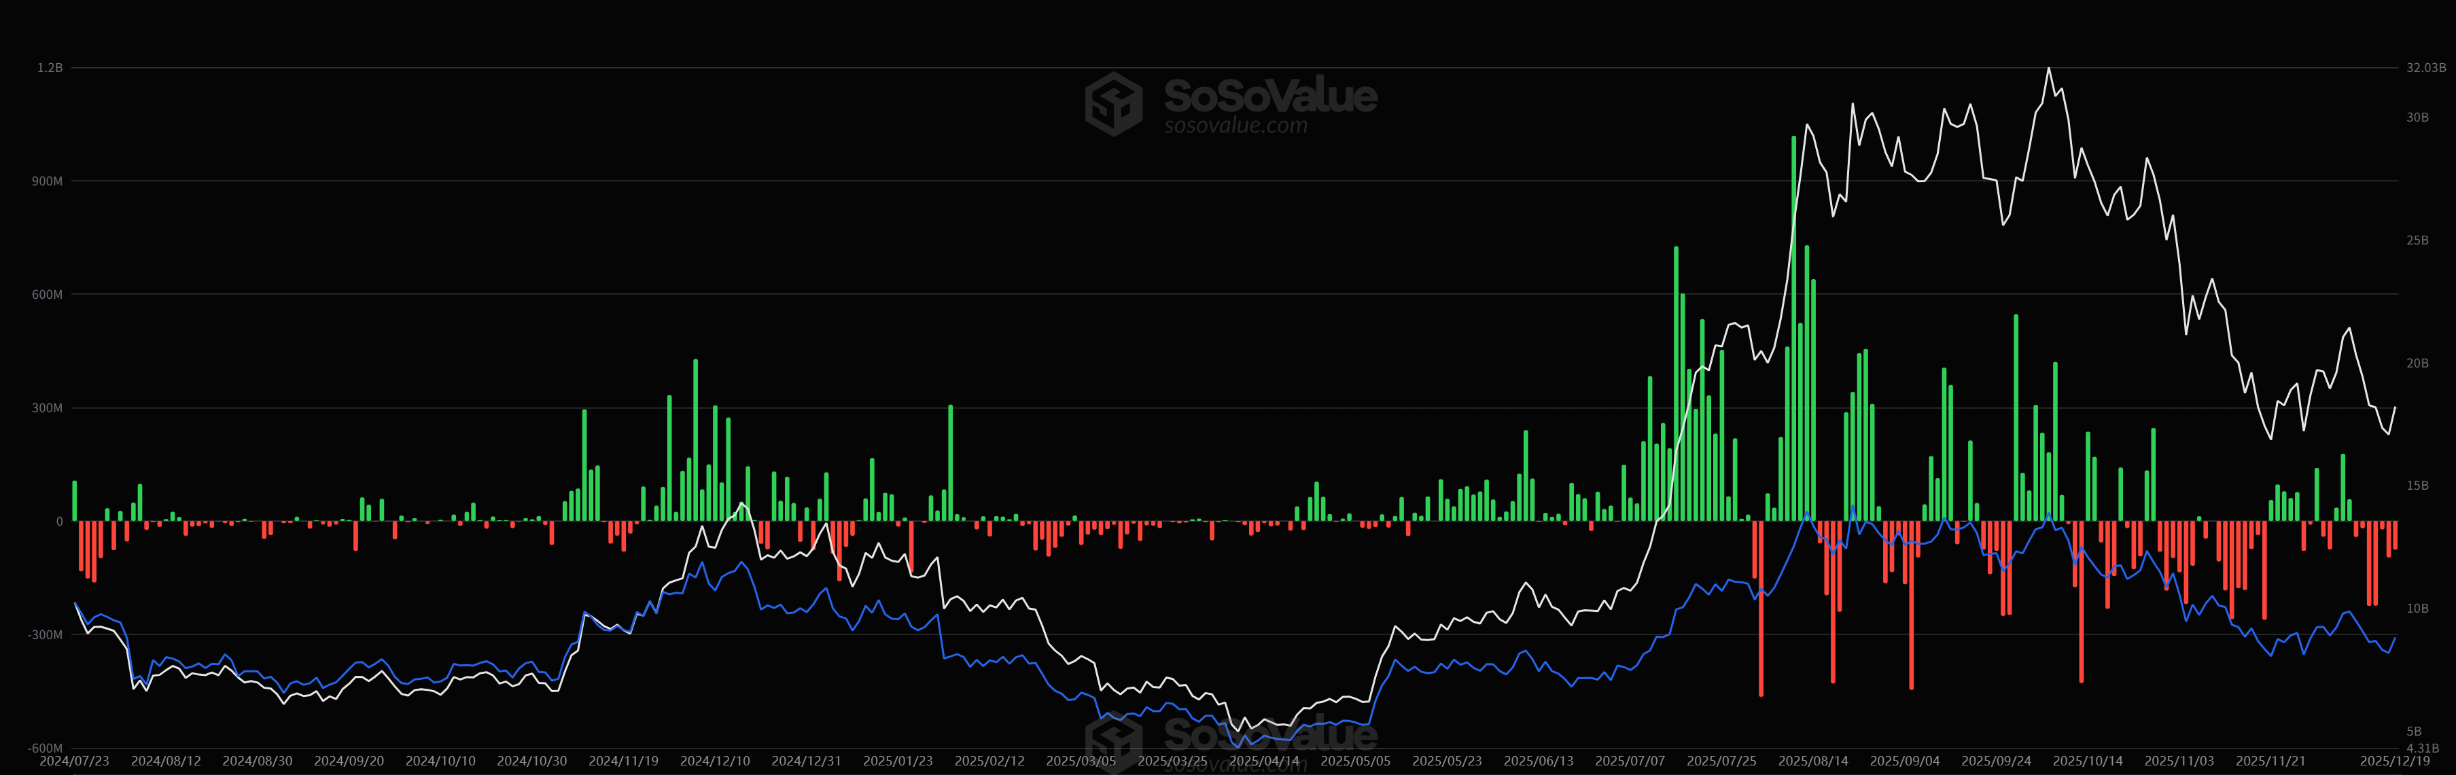Click the 2024/12/10 date on the x-axis
This screenshot has width=2456, height=775.
714,761
